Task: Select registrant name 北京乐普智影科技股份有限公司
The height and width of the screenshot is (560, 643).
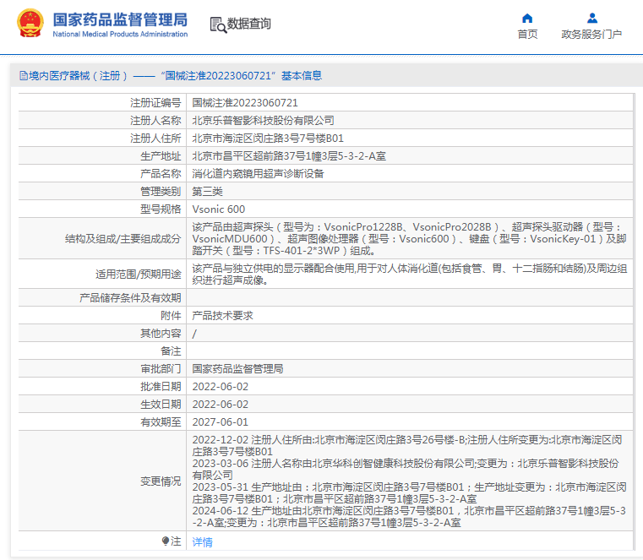Action: click(264, 121)
